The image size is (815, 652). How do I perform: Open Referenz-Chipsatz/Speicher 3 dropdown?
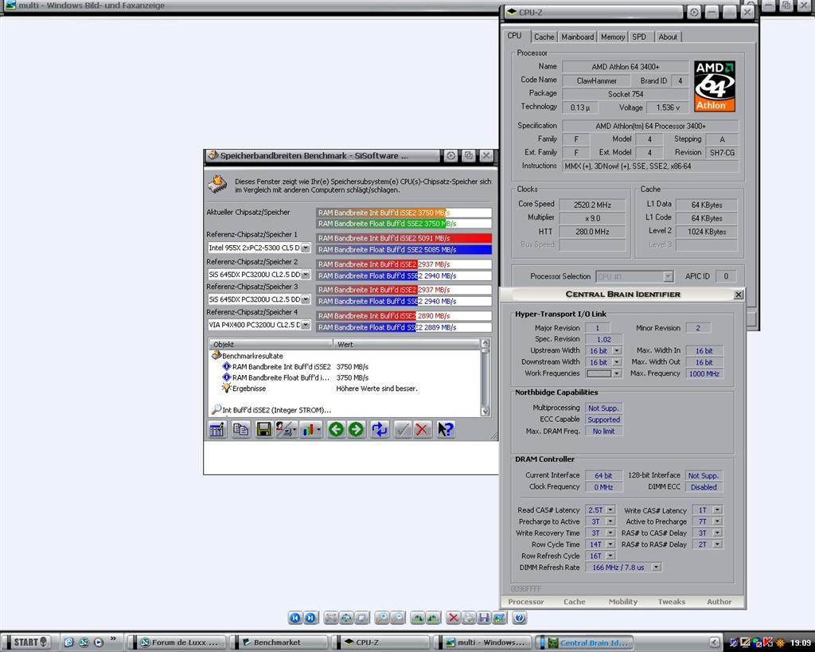point(306,299)
